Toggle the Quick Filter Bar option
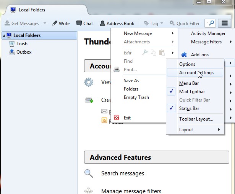 coord(194,100)
